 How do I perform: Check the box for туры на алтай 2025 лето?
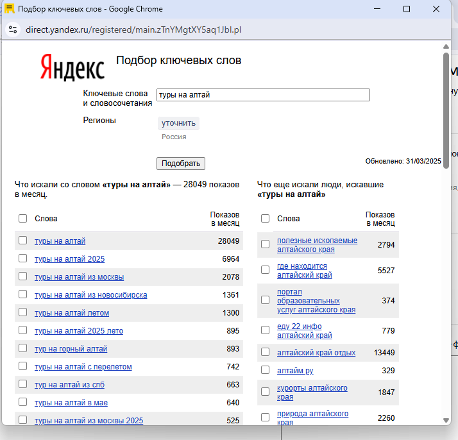tap(23, 330)
